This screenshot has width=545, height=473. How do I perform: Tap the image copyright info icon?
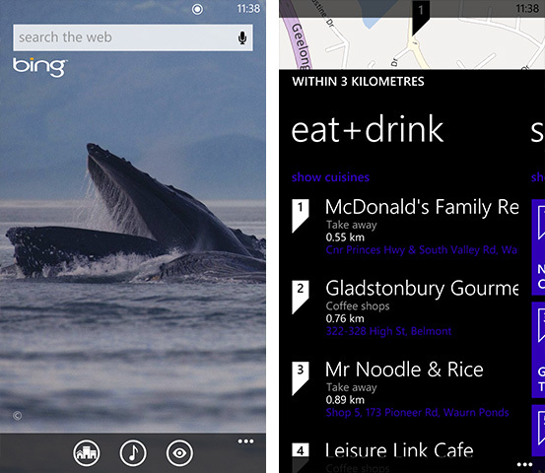point(17,416)
